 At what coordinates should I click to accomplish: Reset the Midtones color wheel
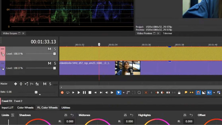click(x=132, y=115)
